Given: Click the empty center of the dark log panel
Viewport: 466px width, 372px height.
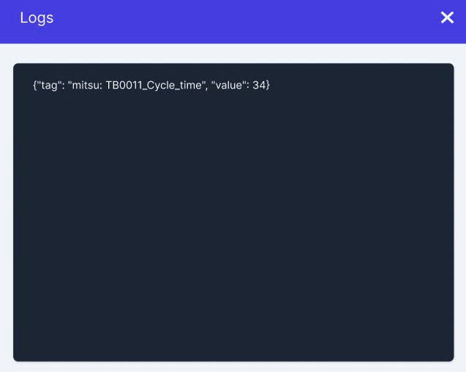Looking at the screenshot, I should (233, 220).
